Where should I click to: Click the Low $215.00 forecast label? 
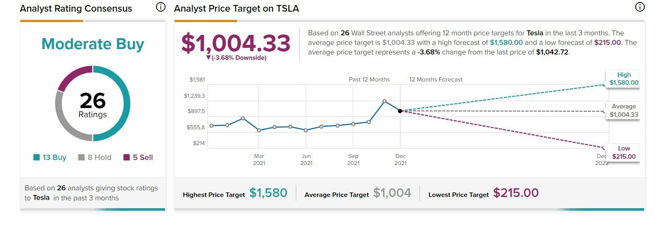(623, 153)
